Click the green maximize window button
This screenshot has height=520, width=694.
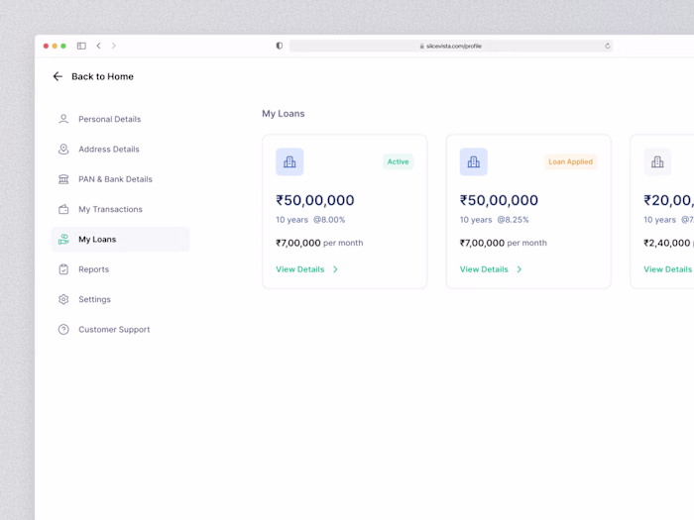(63, 46)
